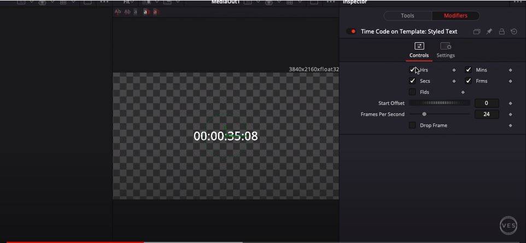Select the highlighted white 'a' text tool icon
Screen dimensions: 526x243
coord(145,12)
